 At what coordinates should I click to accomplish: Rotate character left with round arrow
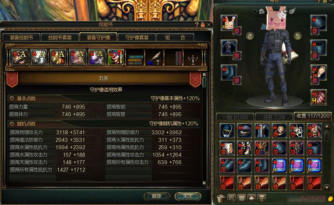[x=250, y=36]
